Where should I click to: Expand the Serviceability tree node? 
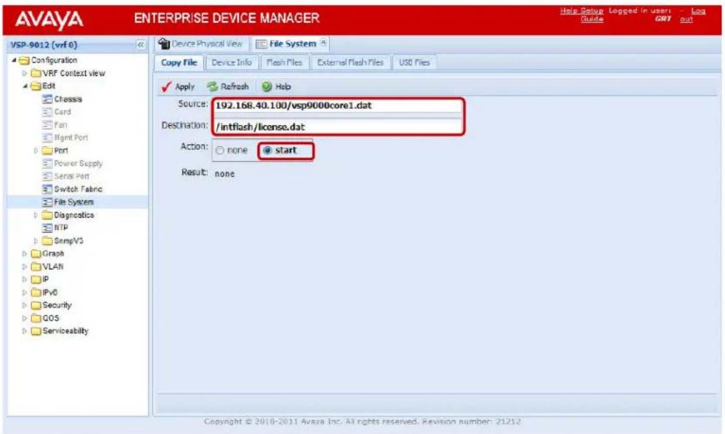point(25,331)
